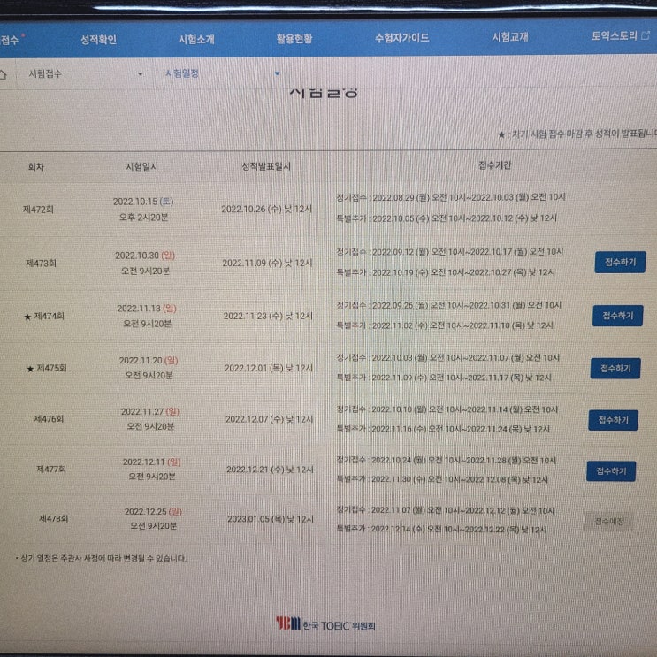
Task: Expand the 시험접수 breadcrumb dropdown
Action: pyautogui.click(x=86, y=74)
